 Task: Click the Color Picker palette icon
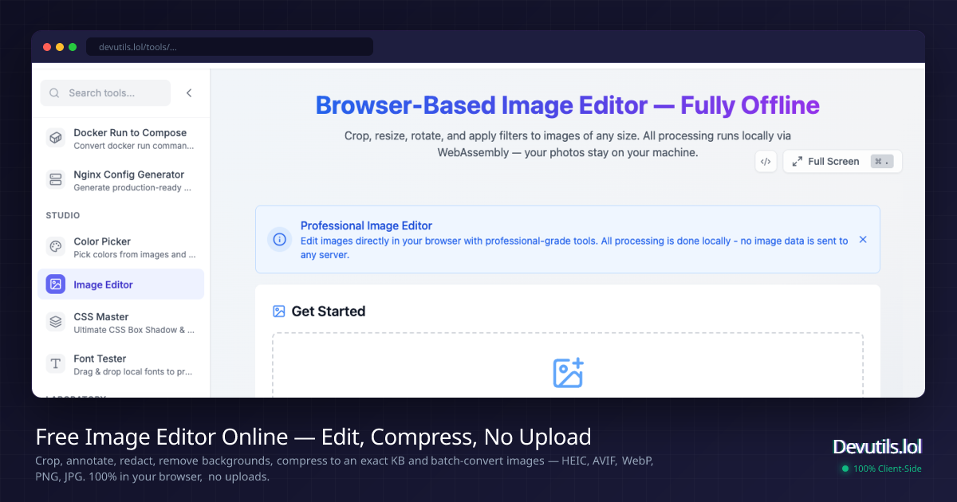56,246
